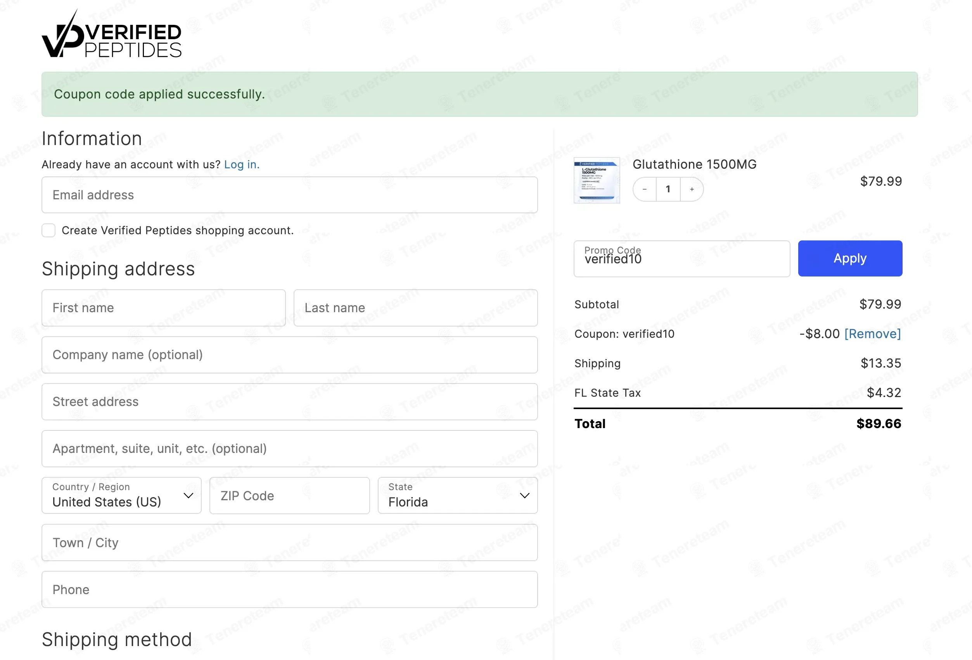Screen dimensions: 972x660
Task: Click the Town / City field
Action: (x=289, y=543)
